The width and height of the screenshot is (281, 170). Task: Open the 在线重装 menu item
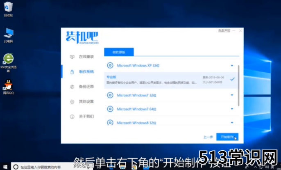[x=86, y=57]
